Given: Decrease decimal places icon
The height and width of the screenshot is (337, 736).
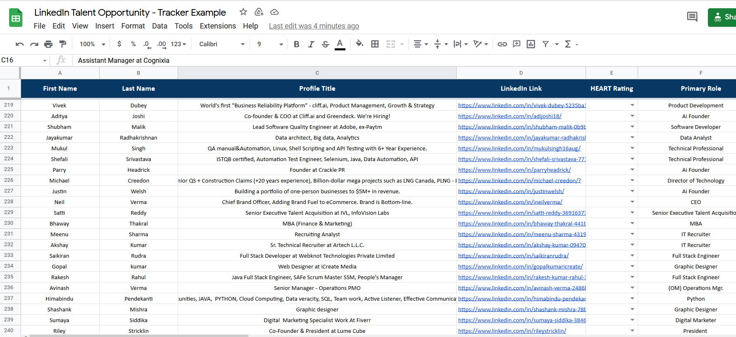Looking at the screenshot, I should 146,44.
